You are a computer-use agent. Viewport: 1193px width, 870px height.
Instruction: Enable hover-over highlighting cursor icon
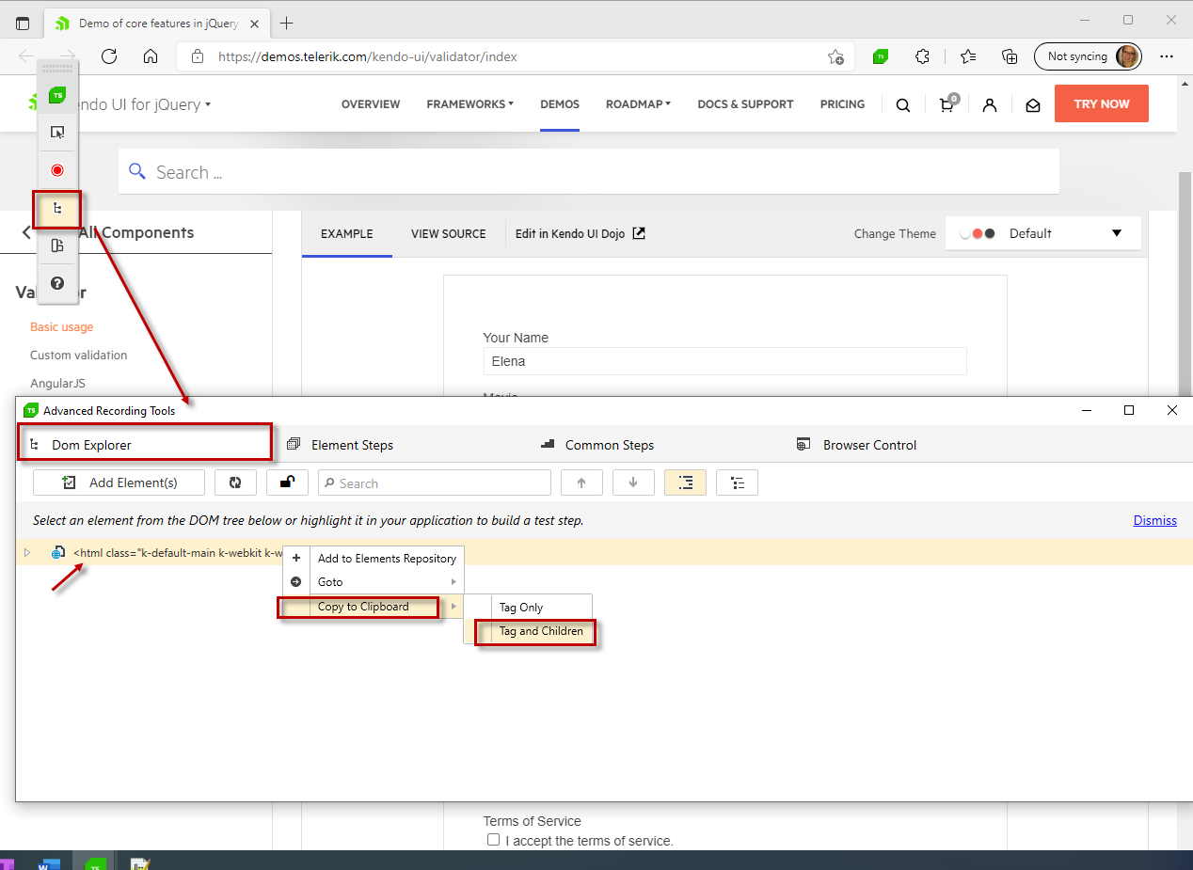click(57, 133)
